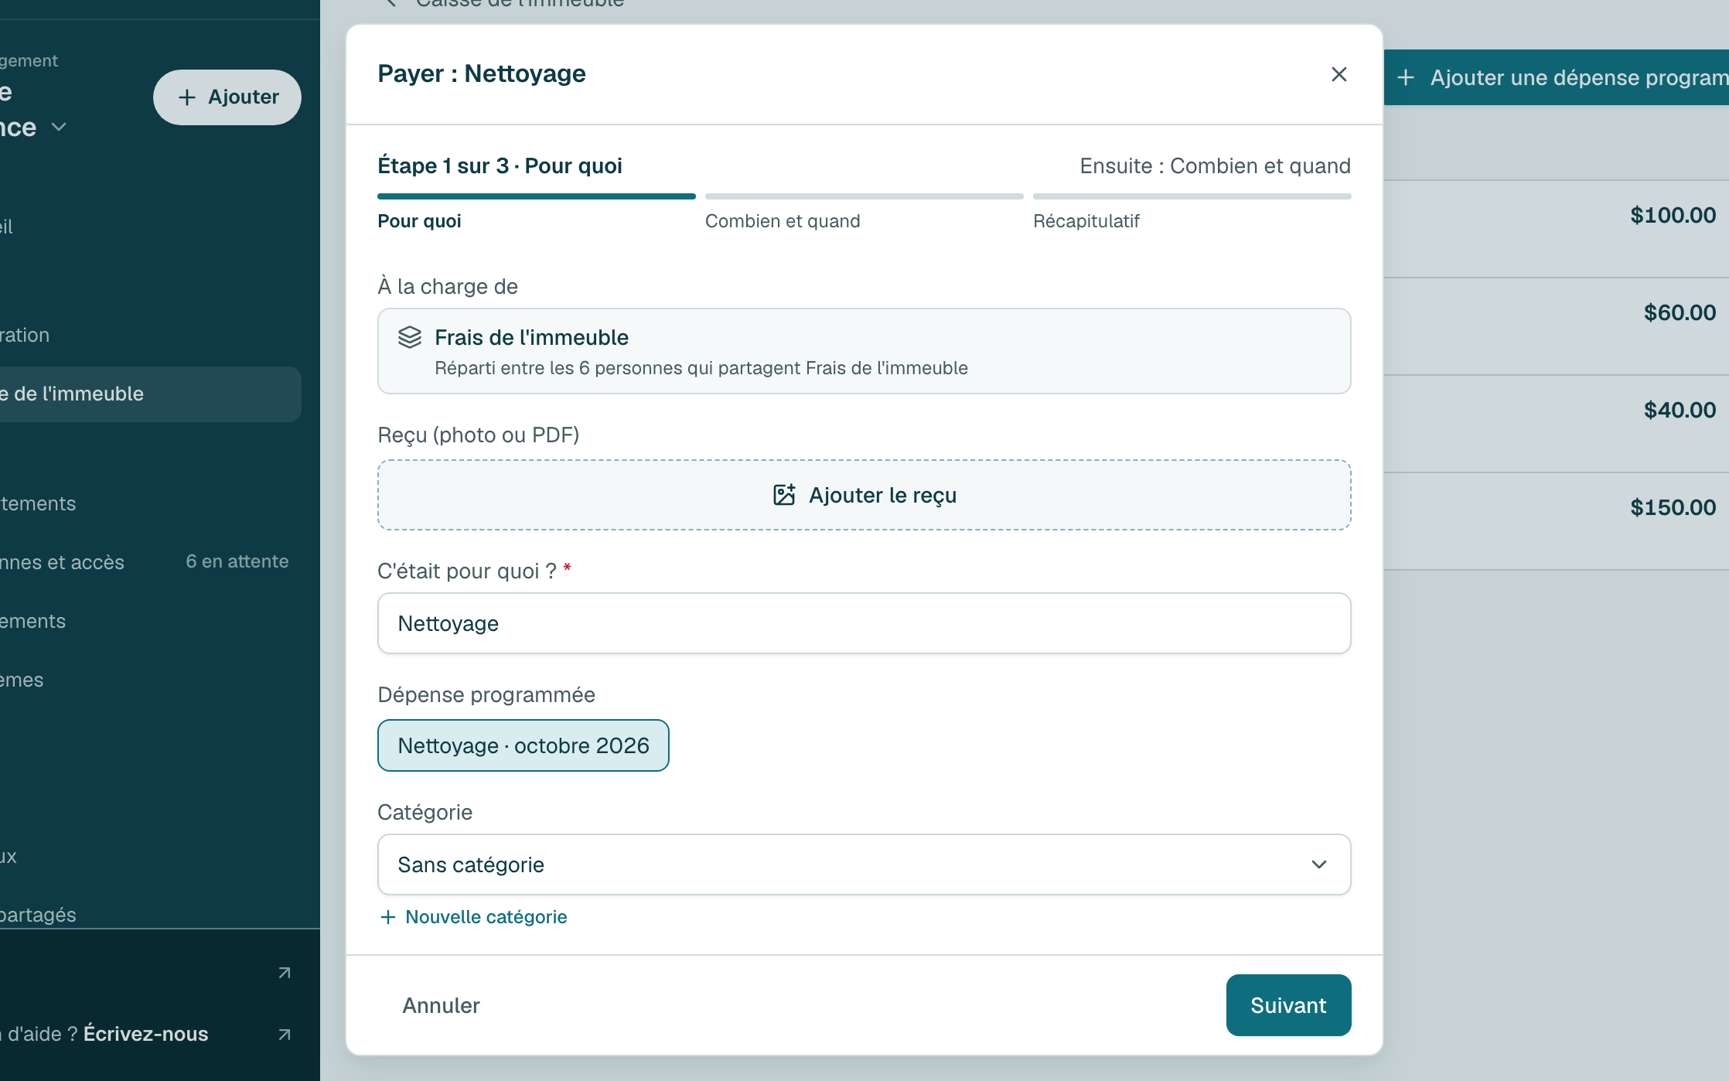The width and height of the screenshot is (1729, 1081).
Task: Click the $40.00 amount in background list
Action: [x=1680, y=410]
